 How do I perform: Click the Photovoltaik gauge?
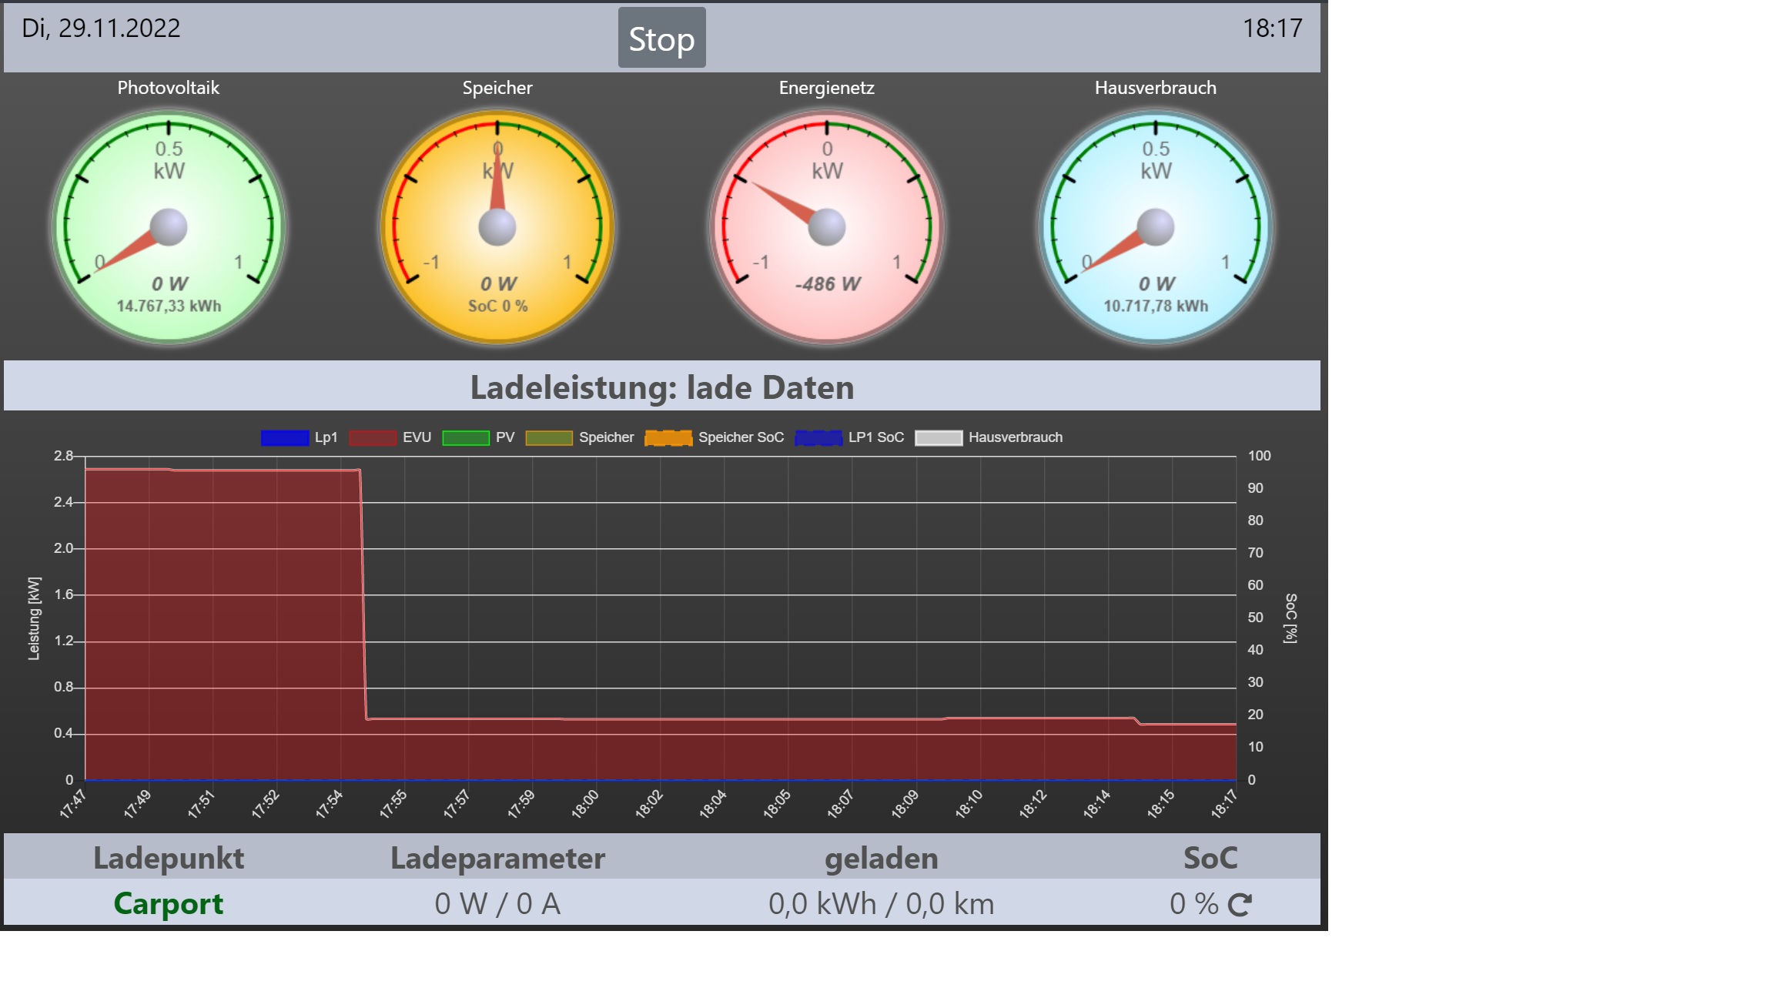(169, 227)
